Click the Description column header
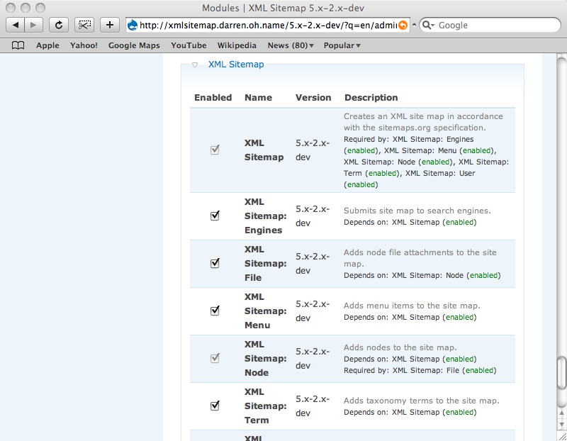This screenshot has height=441, width=567. (x=371, y=98)
